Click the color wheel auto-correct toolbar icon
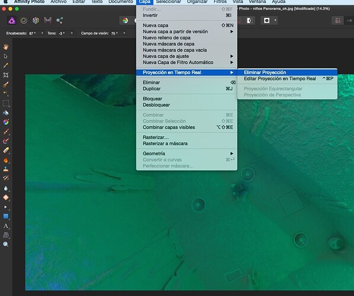The image size is (354, 296). 125,21
